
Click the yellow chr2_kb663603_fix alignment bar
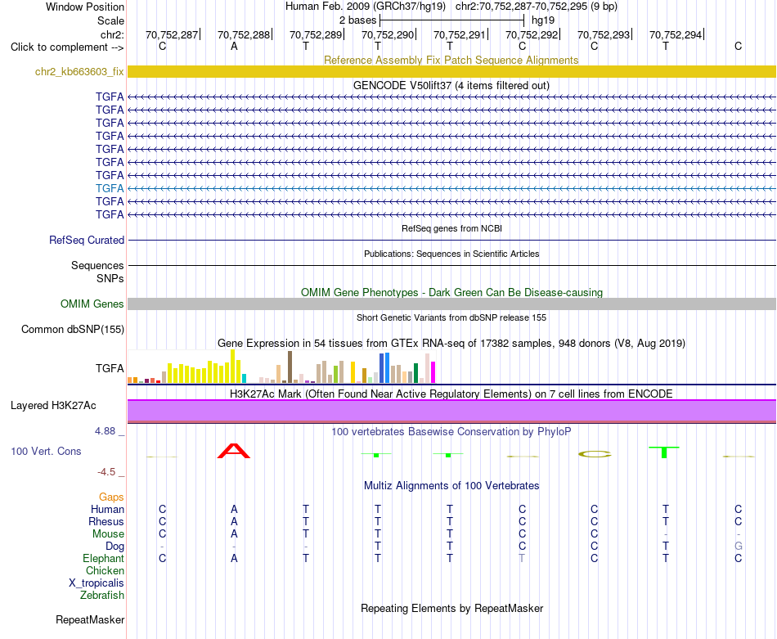(451, 71)
